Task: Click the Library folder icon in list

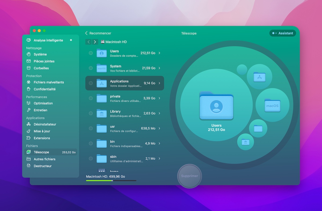Action: [x=102, y=113]
